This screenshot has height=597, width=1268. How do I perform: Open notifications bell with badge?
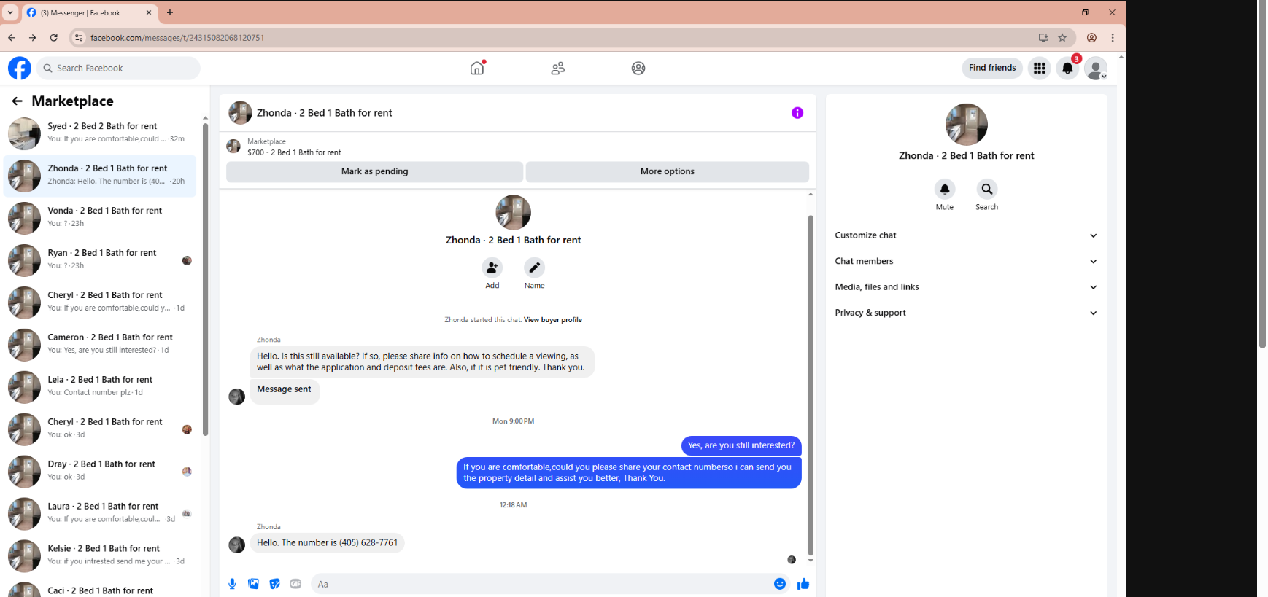(x=1067, y=68)
